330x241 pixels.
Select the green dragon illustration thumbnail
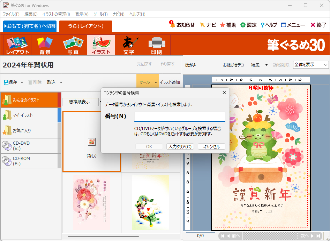[150, 203]
